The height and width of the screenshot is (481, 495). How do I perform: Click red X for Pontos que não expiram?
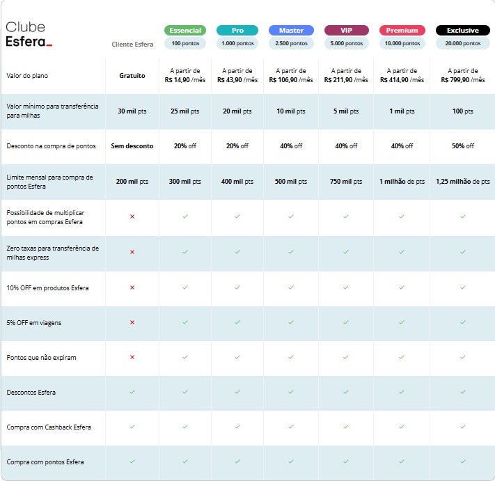tap(132, 357)
